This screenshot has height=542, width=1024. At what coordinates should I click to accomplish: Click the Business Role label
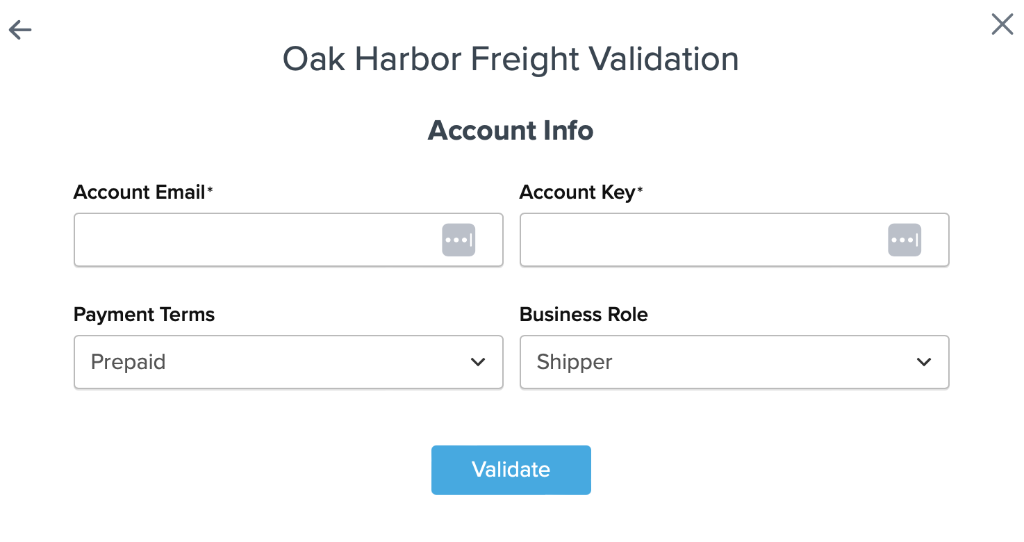pos(584,315)
